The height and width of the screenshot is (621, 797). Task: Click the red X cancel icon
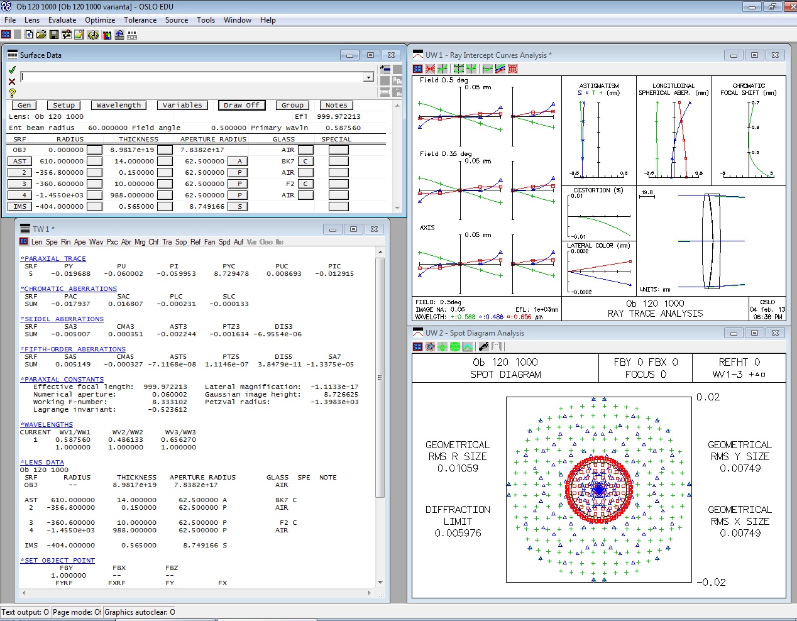(x=12, y=82)
